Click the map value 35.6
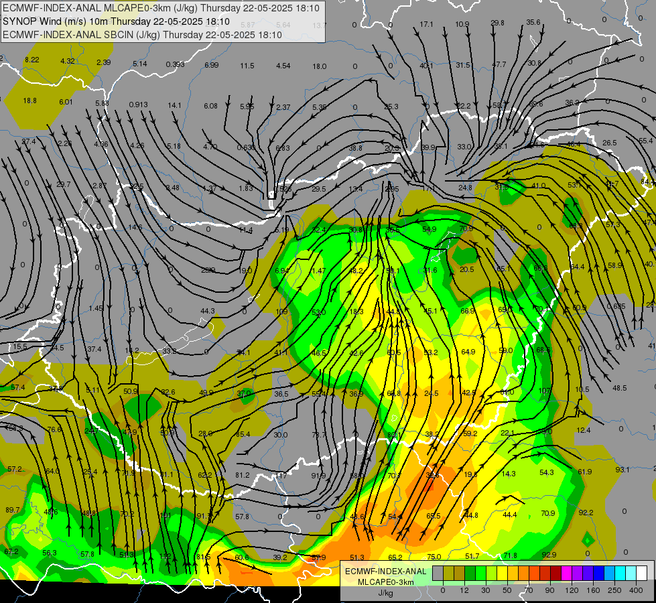 533,22
